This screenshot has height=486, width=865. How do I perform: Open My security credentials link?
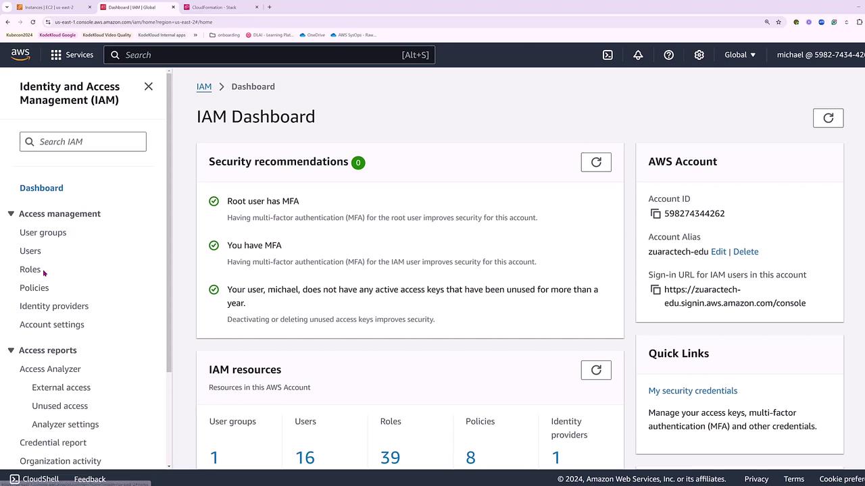693,391
